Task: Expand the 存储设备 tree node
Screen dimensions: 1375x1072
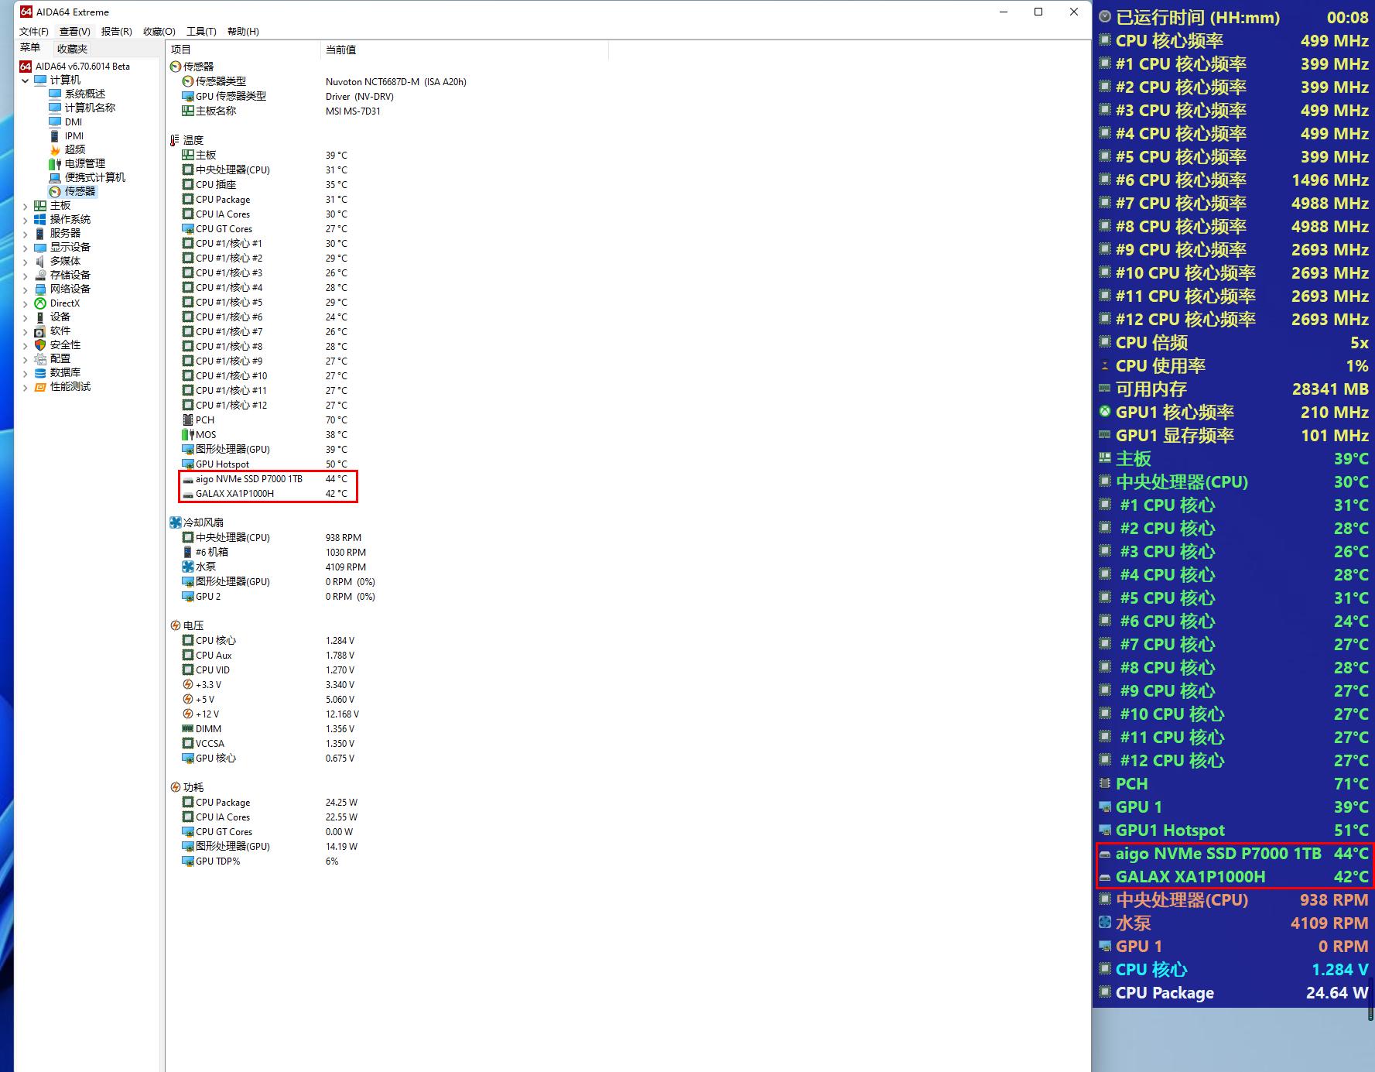Action: point(25,276)
